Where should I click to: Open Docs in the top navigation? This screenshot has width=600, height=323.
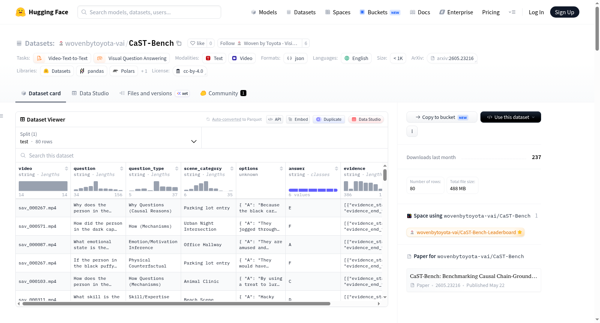tap(420, 12)
